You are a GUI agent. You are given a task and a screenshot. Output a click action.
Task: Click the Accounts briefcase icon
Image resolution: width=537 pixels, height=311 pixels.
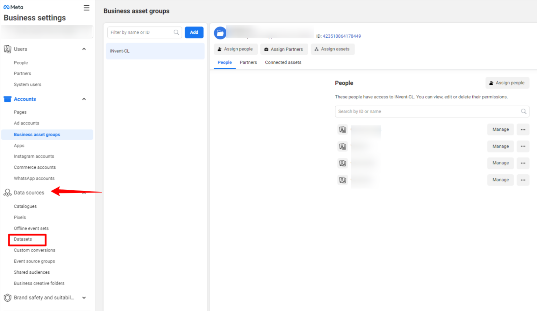(7, 99)
